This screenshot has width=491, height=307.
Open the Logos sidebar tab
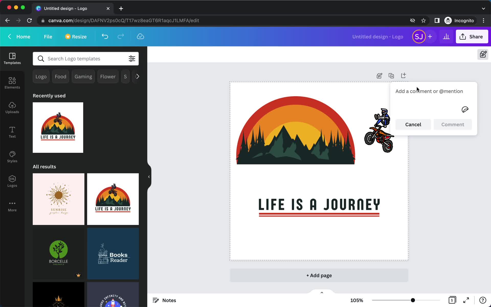coord(12,181)
